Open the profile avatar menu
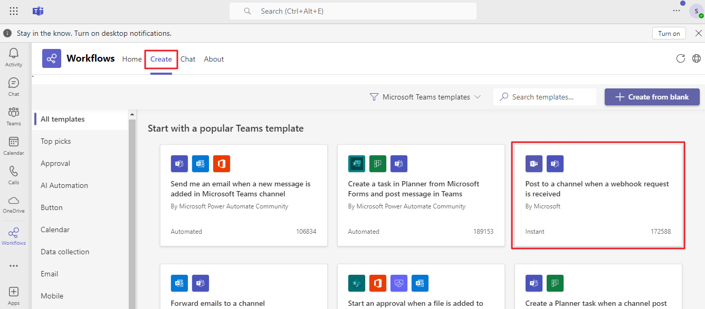This screenshot has height=309, width=705. 696,11
